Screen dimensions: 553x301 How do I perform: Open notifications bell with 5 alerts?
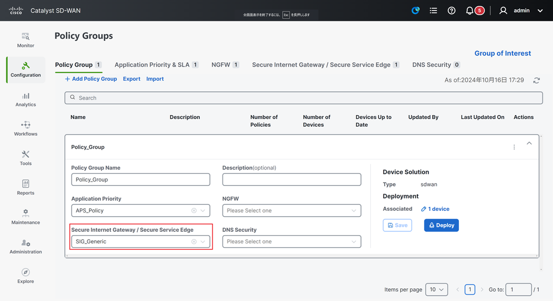click(474, 11)
